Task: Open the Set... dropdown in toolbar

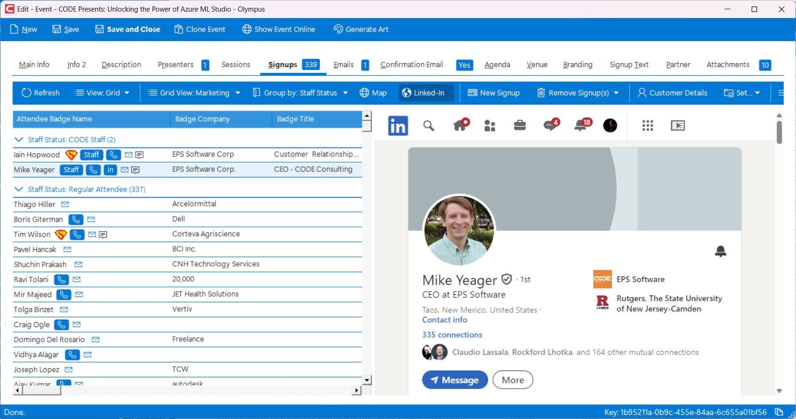Action: (x=742, y=93)
